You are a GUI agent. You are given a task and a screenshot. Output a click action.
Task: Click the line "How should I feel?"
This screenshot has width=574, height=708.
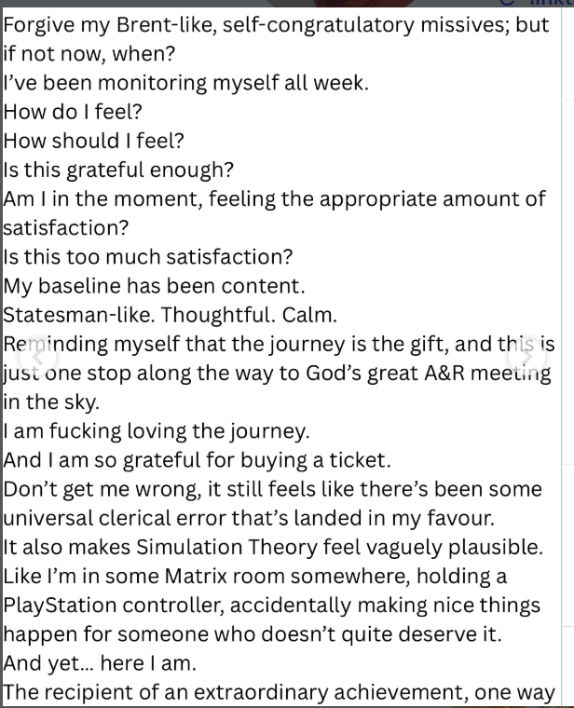point(94,141)
